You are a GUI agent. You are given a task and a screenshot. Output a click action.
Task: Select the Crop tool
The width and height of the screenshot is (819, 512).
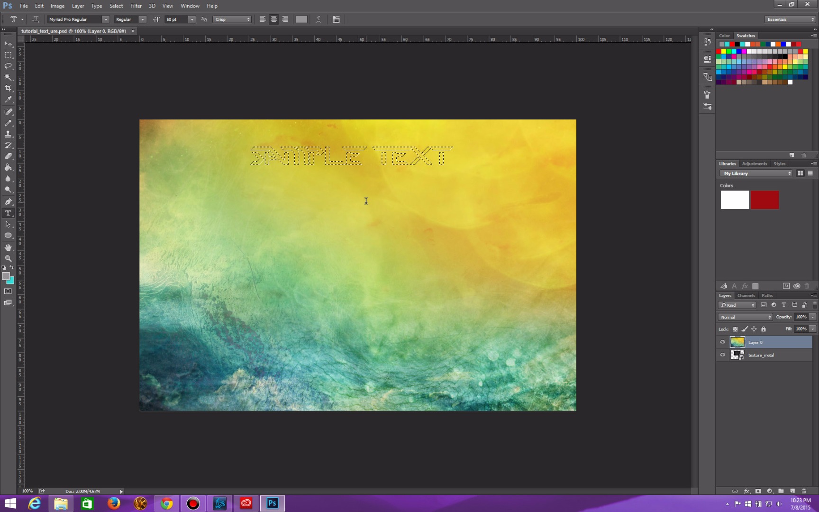pos(8,88)
